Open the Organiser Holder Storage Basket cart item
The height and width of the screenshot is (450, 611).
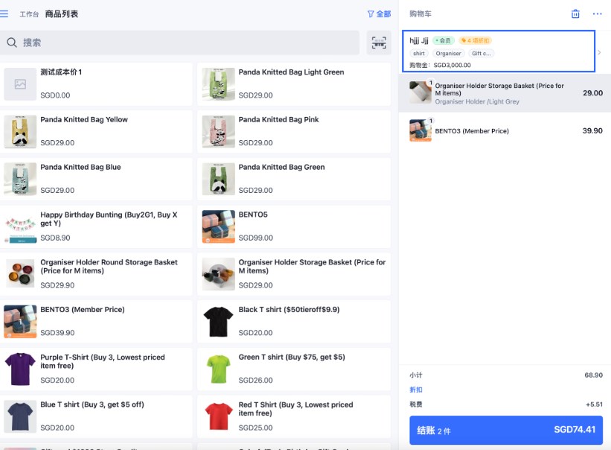pos(505,93)
